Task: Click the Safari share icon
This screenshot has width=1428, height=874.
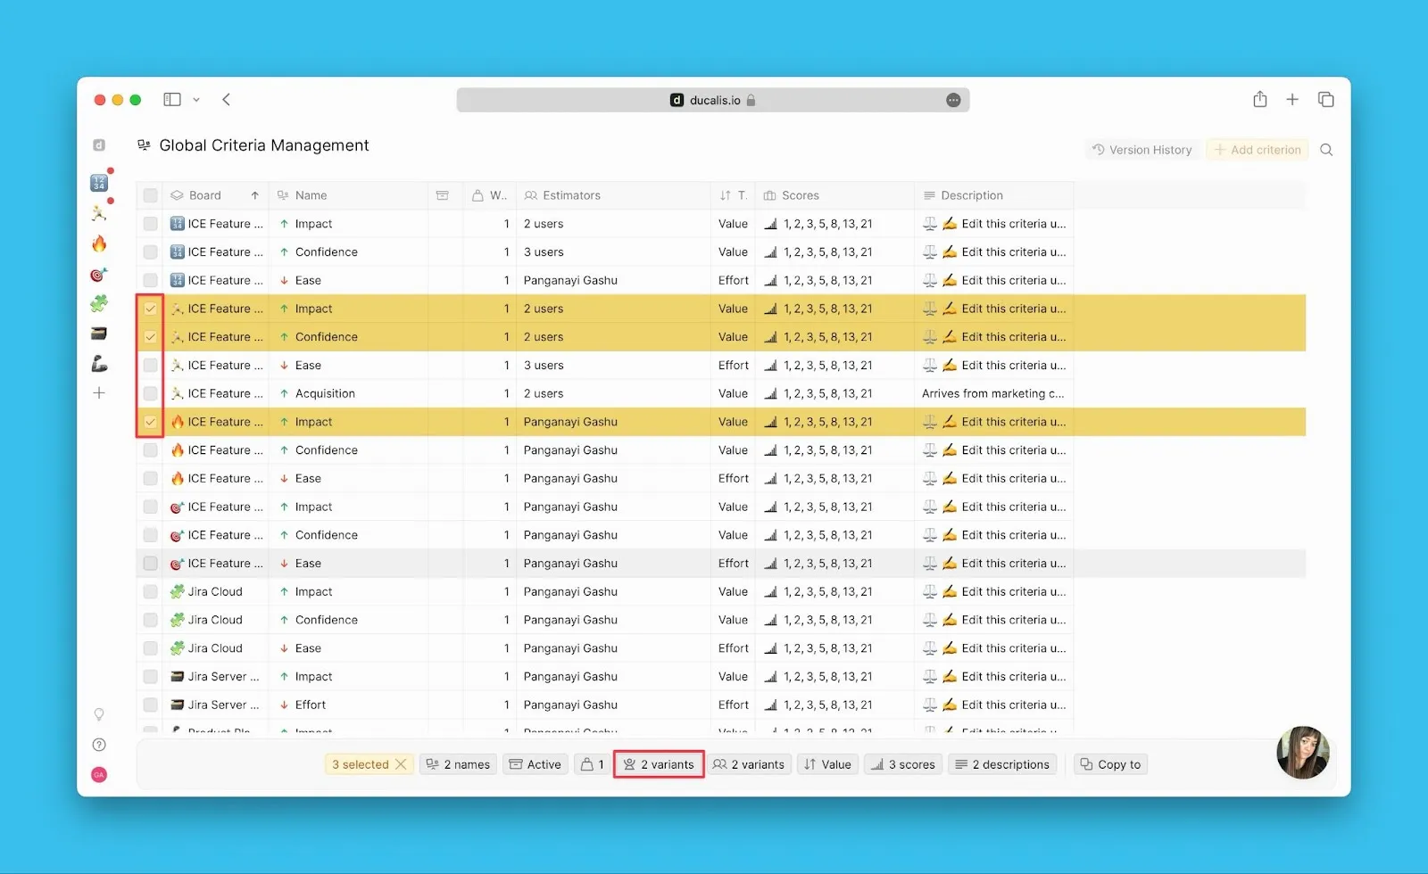Action: pyautogui.click(x=1259, y=100)
